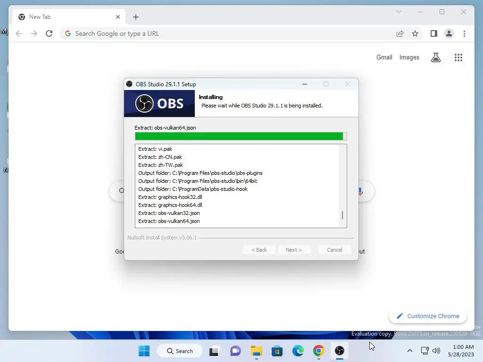Select last log line obs-vulkan64.json
483x362 pixels.
tap(169, 221)
